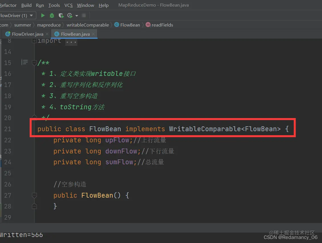Image resolution: width=322 pixels, height=243 pixels.
Task: Click the class icon beside FlowBean breadcrumb
Action: click(x=117, y=25)
